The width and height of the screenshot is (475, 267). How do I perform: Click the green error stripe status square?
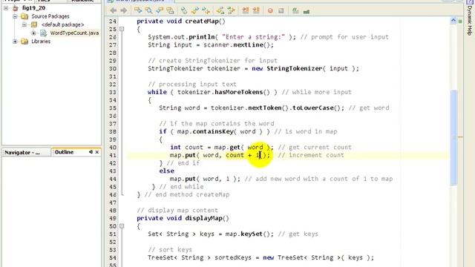click(460, 22)
